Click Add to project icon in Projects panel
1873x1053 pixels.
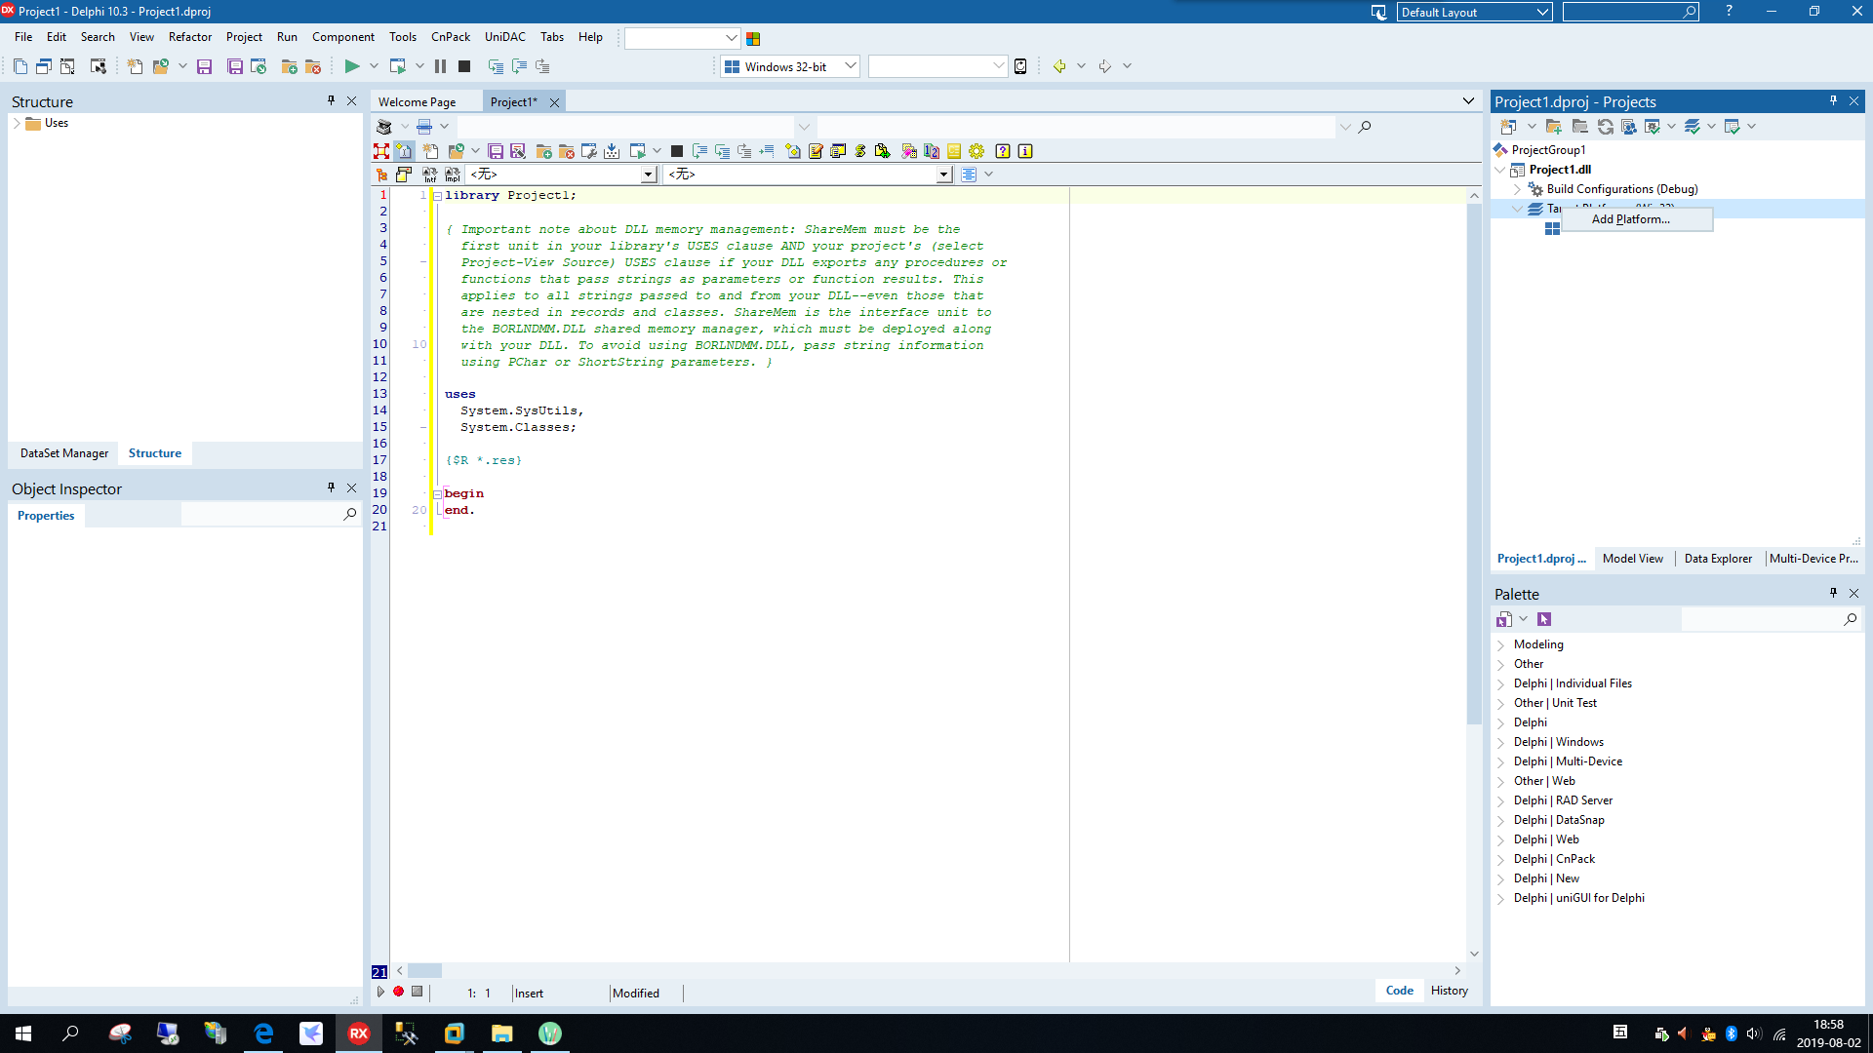pos(1554,127)
